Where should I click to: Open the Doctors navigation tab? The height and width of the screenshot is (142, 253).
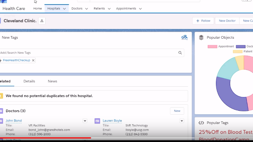[77, 9]
